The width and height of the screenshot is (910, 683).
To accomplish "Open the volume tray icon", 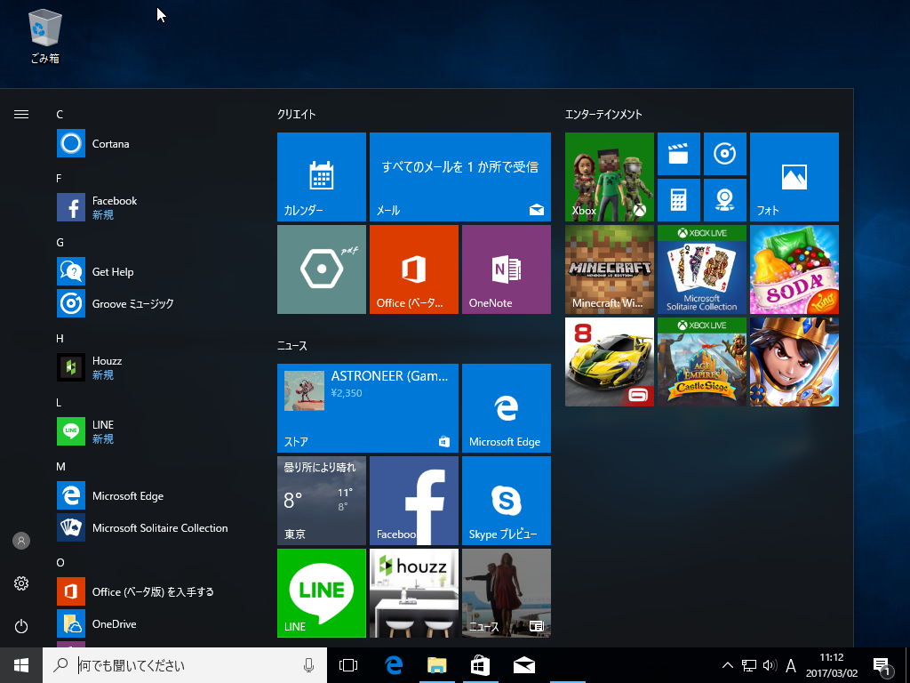I will click(x=770, y=665).
